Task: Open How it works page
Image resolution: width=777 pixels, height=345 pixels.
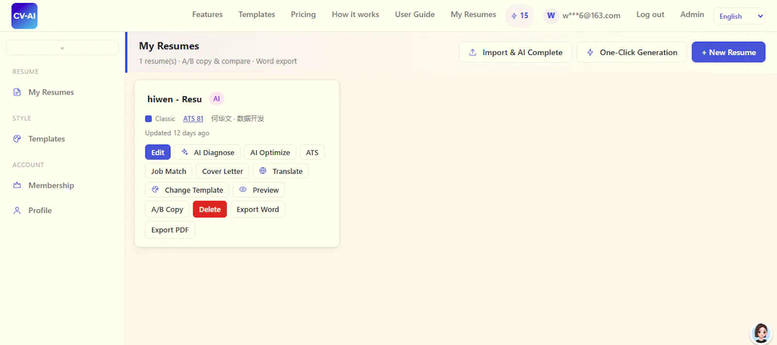Action: click(x=355, y=15)
